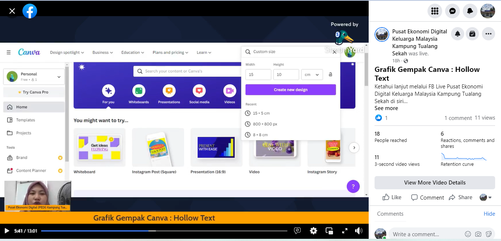This screenshot has width=501, height=241.
Task: Play the video
Action: (7, 231)
